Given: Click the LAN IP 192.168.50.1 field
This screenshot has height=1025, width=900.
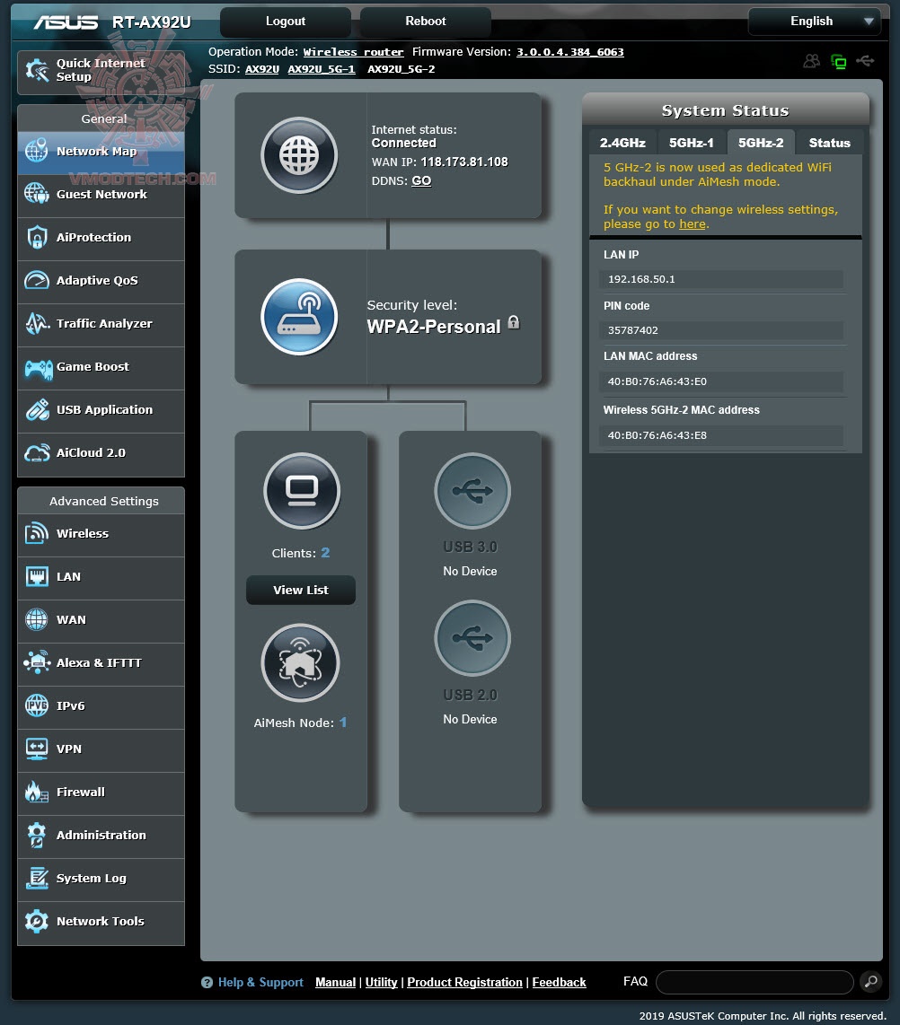Looking at the screenshot, I should click(x=720, y=279).
